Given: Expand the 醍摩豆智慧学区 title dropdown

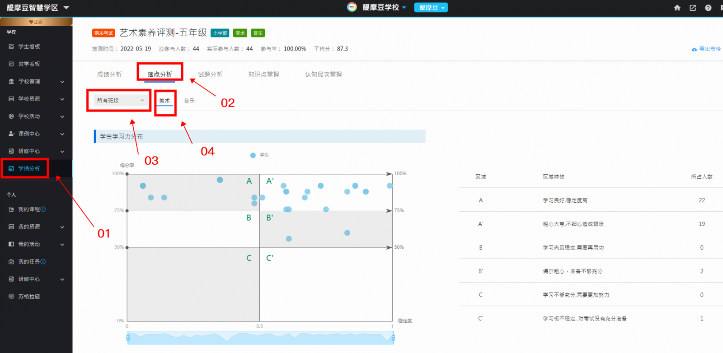Looking at the screenshot, I should point(66,8).
